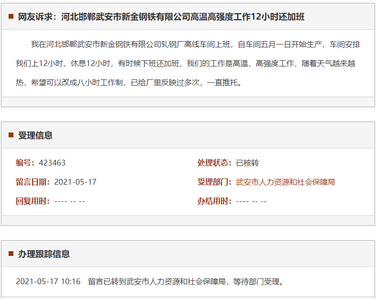Click the red square bullet beside 网友诉求
Image resolution: width=376 pixels, height=299 pixels.
[11, 16]
